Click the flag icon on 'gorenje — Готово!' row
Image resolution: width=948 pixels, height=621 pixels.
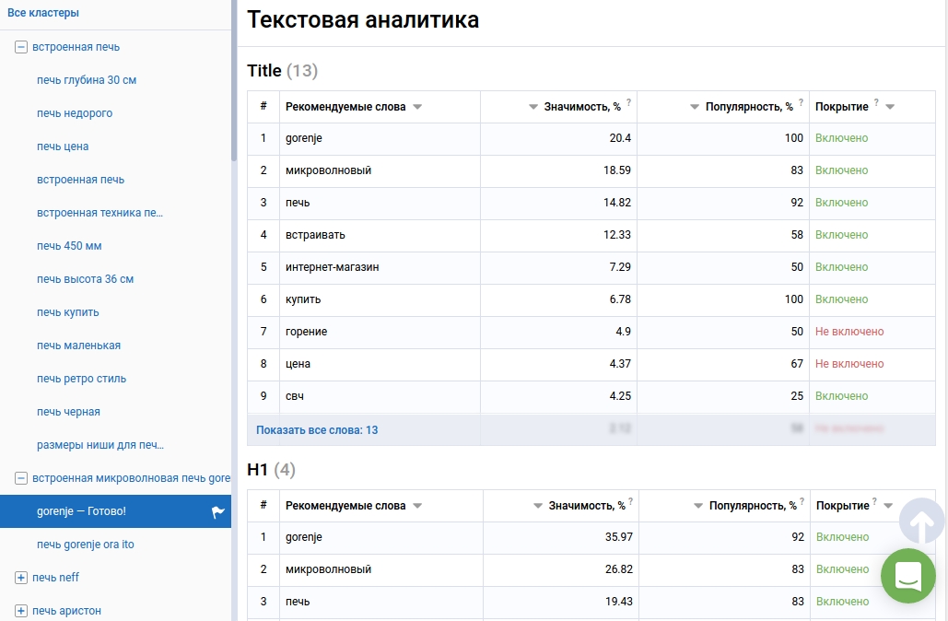tap(217, 512)
